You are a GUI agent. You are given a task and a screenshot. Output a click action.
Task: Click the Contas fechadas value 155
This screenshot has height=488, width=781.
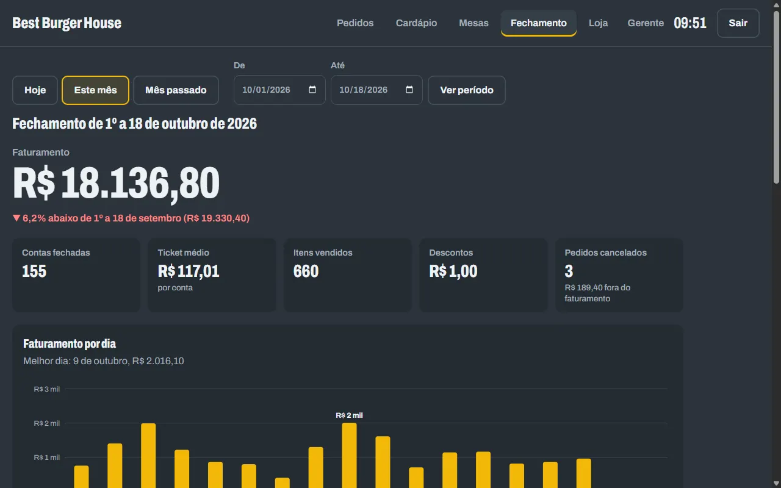pos(34,271)
